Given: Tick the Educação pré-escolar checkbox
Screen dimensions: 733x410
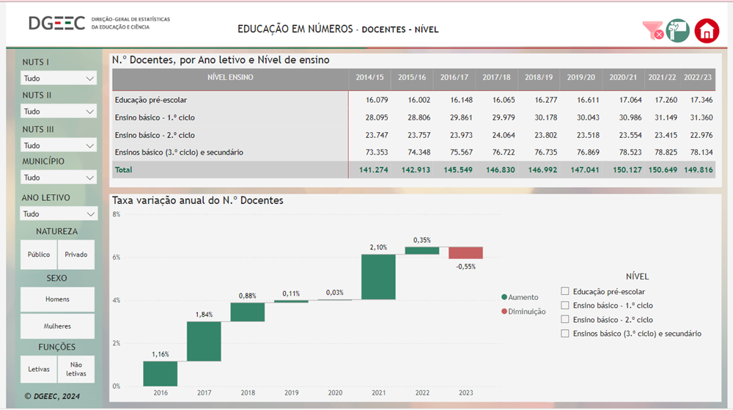Looking at the screenshot, I should [564, 291].
